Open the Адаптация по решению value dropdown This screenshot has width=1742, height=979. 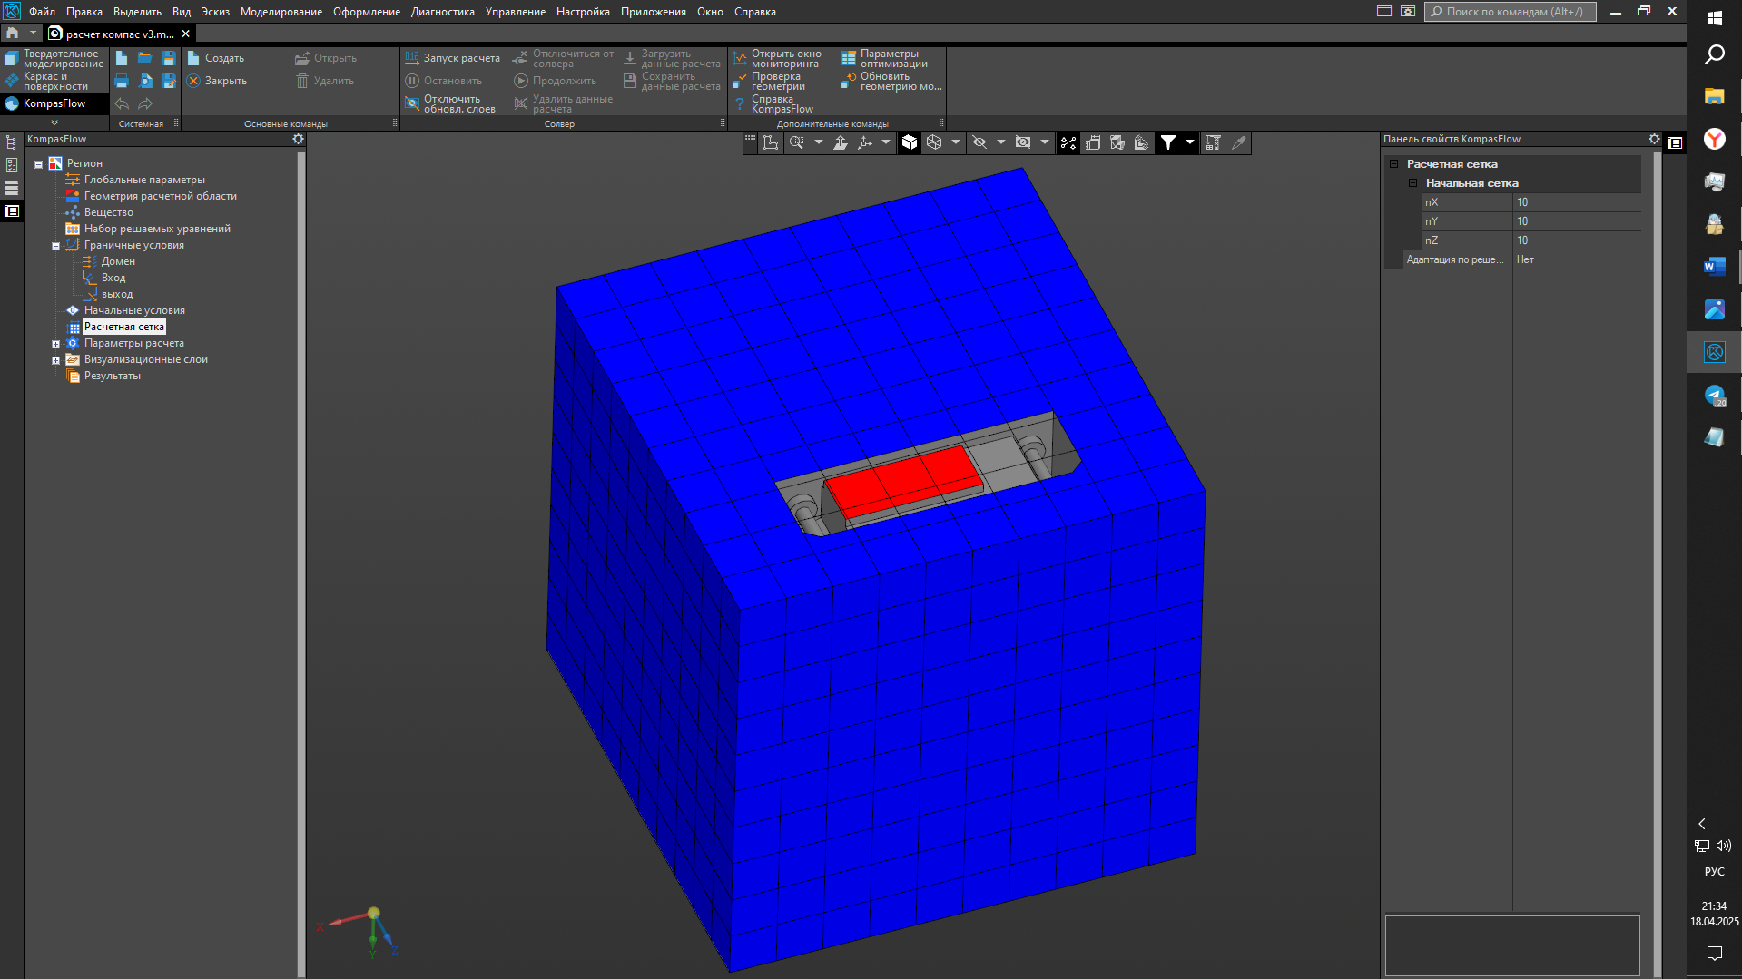coord(1576,259)
